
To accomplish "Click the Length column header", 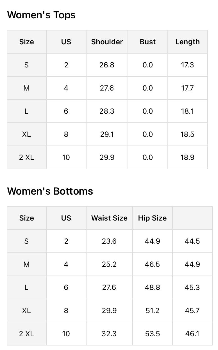I will coord(187,42).
